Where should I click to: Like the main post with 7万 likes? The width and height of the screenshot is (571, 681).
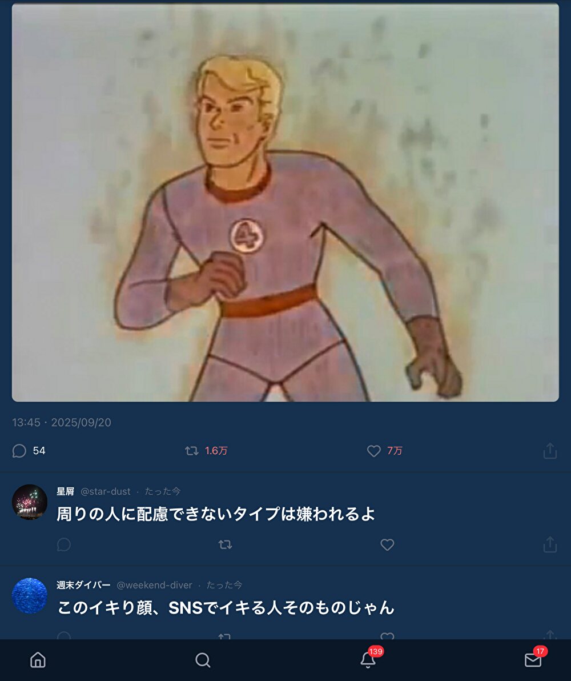(374, 451)
